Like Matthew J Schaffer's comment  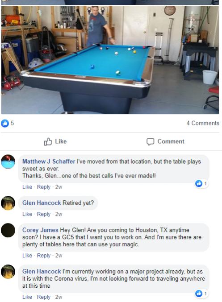coord(27,187)
